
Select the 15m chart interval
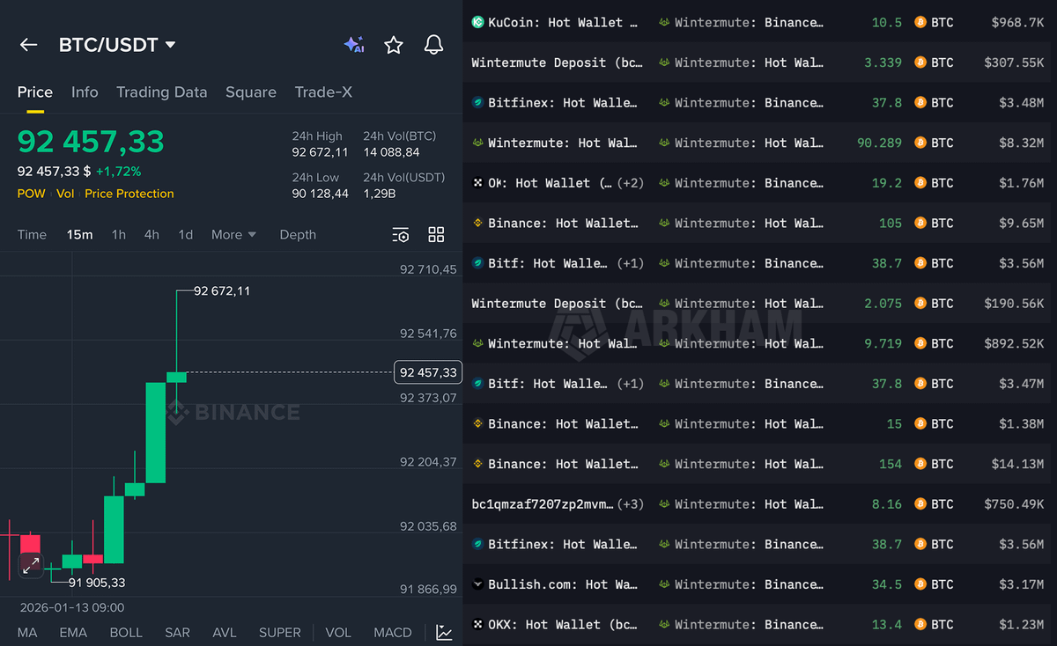click(80, 235)
